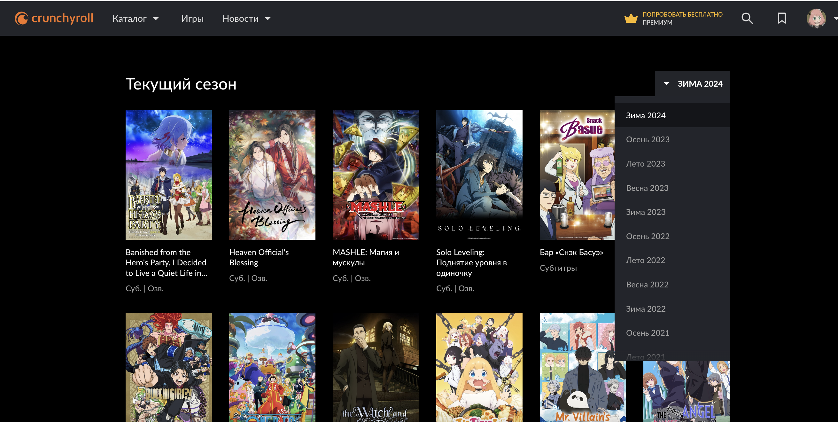The height and width of the screenshot is (422, 838).
Task: Select Зима 2022 season option
Action: point(672,309)
